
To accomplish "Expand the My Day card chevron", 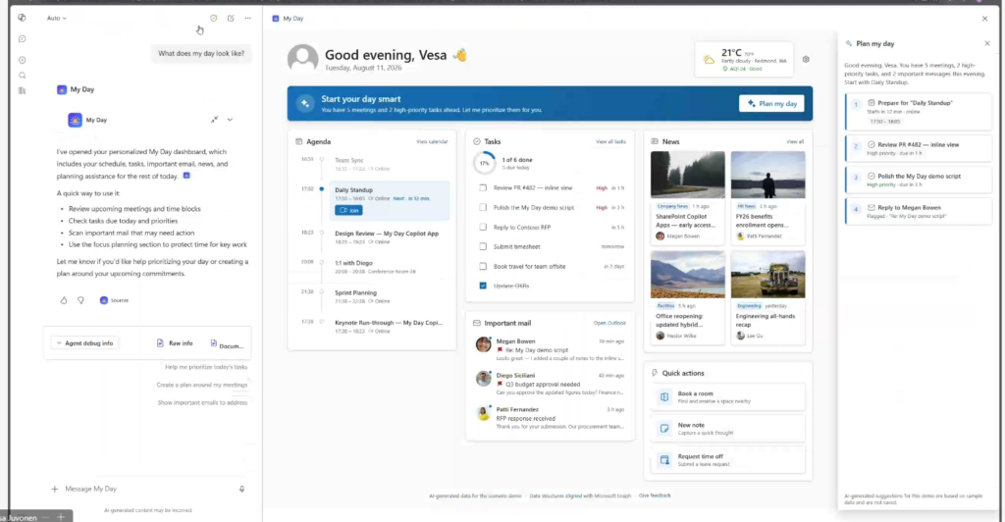I will click(x=230, y=120).
